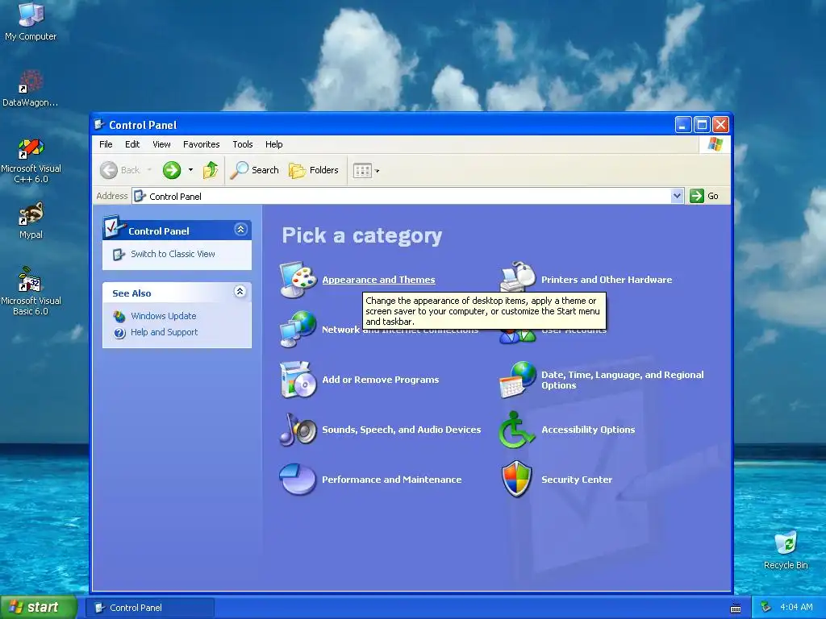Open the Security Center shield icon

click(x=517, y=480)
